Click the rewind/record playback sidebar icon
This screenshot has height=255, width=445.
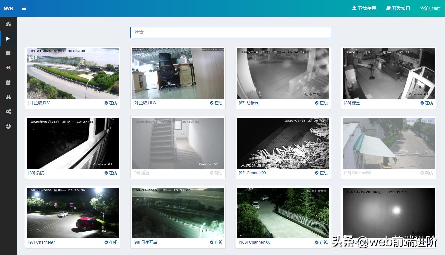pos(8,68)
